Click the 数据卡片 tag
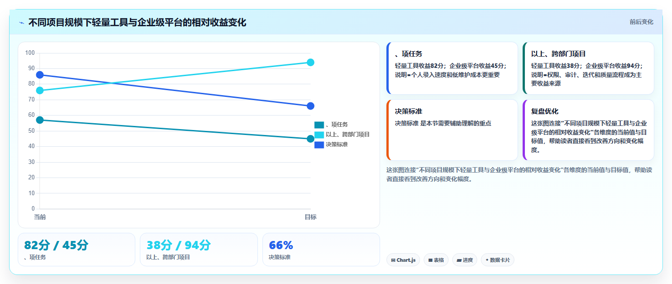 (498, 260)
